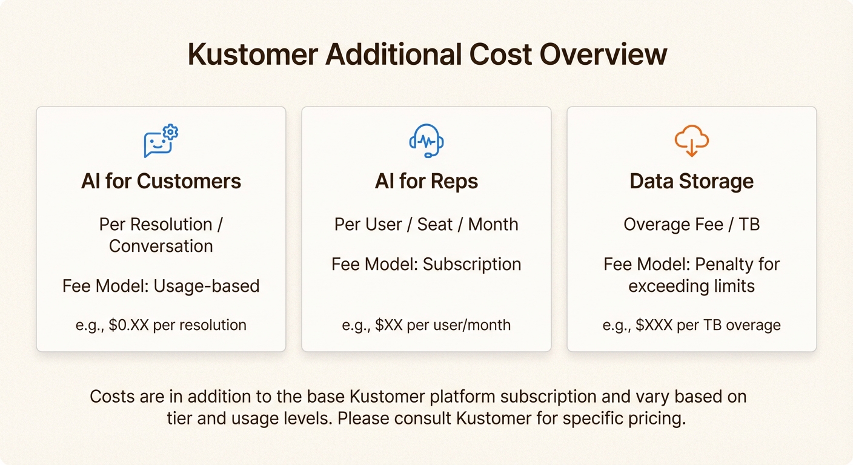This screenshot has width=853, height=465.
Task: Click Fee Model: Subscription label
Action: tap(426, 265)
